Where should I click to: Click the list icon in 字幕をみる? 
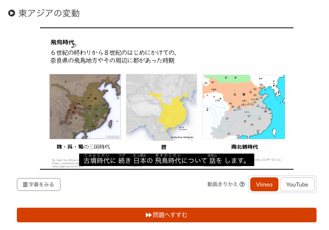click(25, 185)
